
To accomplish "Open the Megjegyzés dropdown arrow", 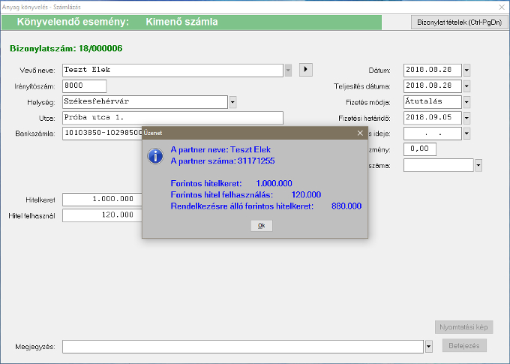I will 428,346.
